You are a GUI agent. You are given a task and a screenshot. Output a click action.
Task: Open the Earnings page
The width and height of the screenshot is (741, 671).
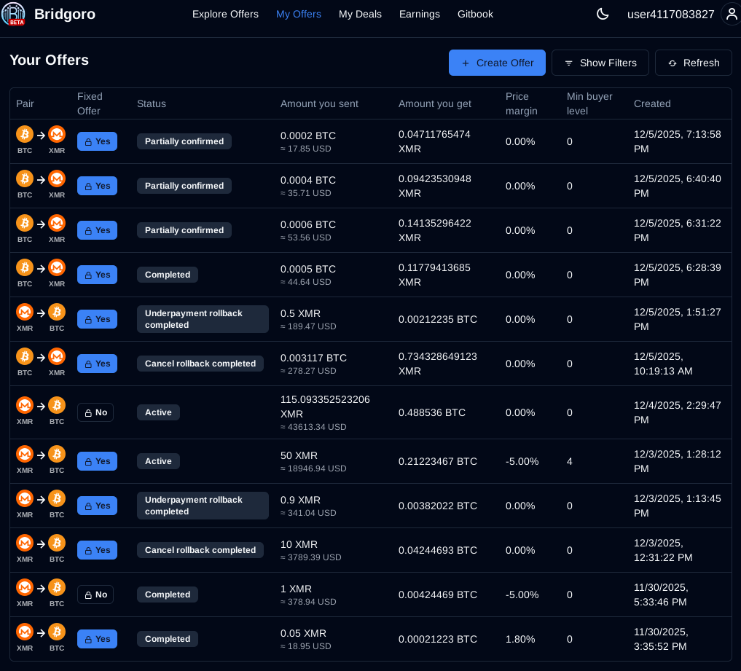coord(420,14)
